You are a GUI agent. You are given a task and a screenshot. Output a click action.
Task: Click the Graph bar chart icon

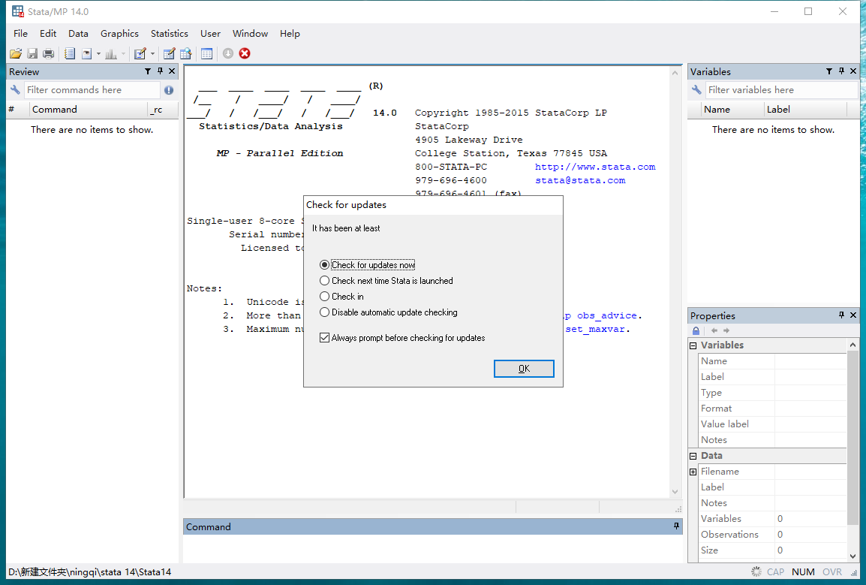(x=111, y=53)
